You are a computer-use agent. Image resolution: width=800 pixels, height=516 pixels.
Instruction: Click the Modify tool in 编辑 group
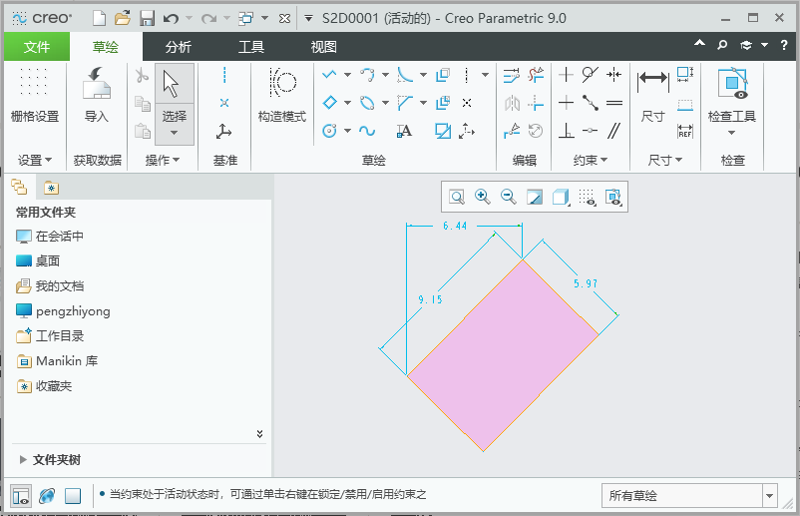[x=512, y=76]
